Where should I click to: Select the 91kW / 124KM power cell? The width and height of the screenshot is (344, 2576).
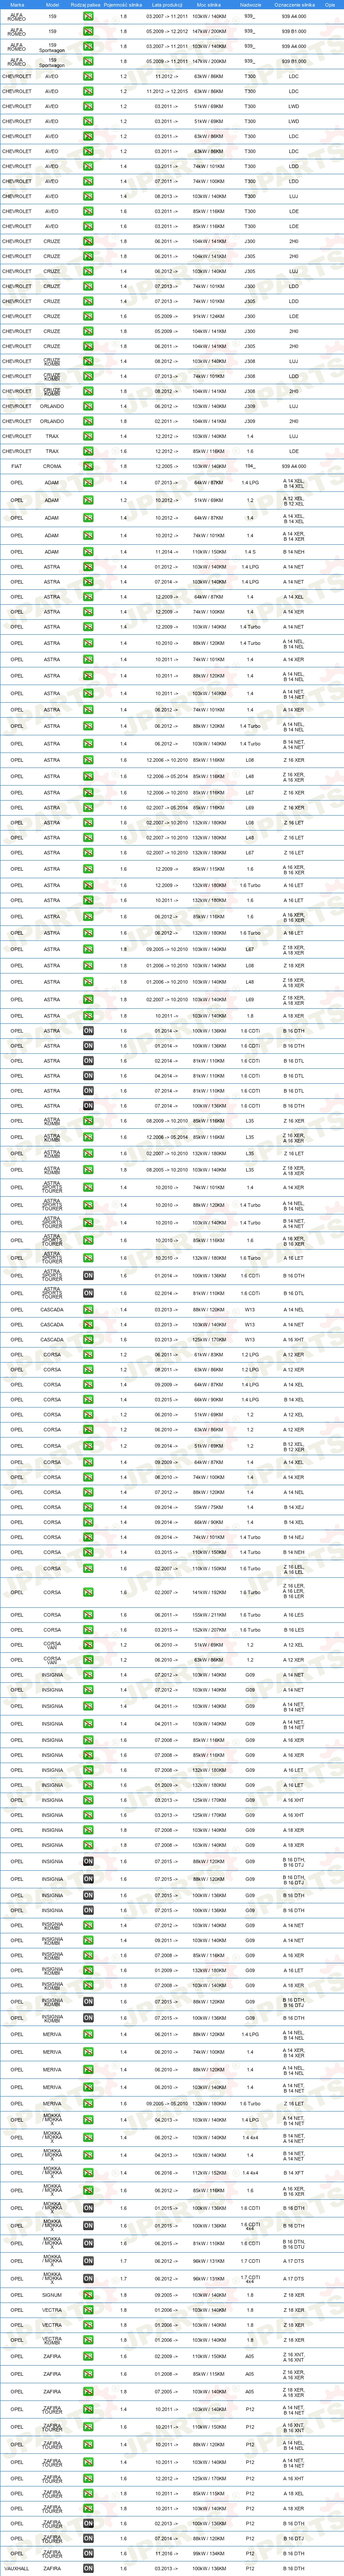click(209, 316)
